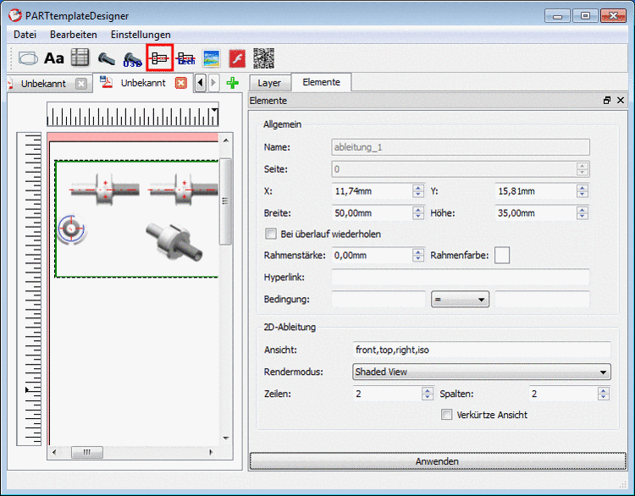
Task: Enable Bei überlauf wiederholen checkbox
Action: point(271,234)
